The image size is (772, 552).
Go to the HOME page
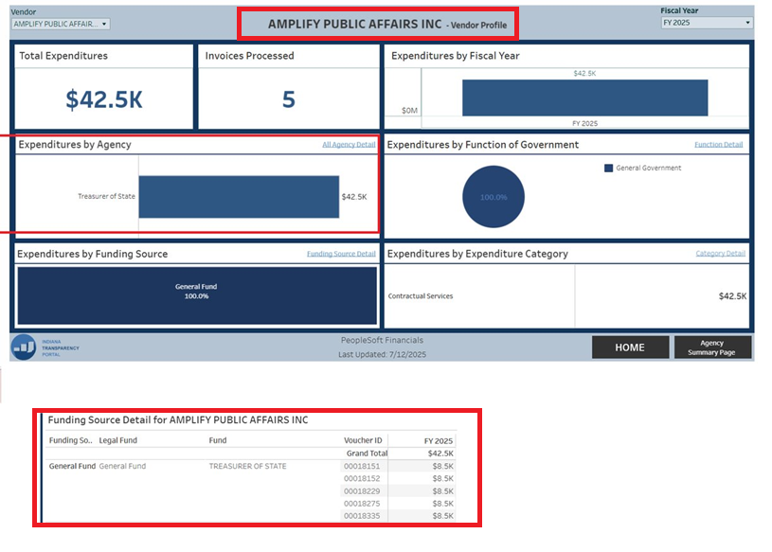(x=630, y=347)
